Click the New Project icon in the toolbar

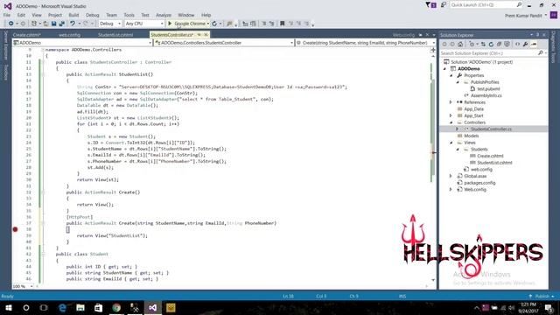[34, 24]
